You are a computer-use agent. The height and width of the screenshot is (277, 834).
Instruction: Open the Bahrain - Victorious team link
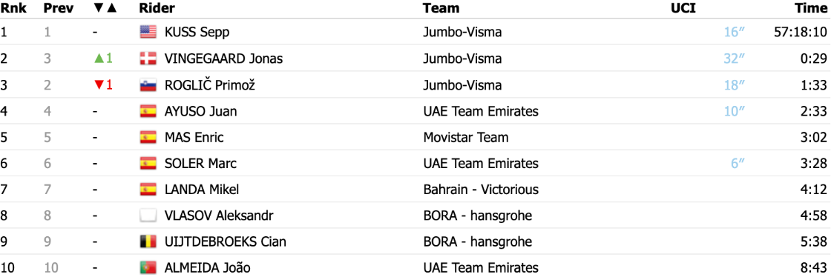482,190
